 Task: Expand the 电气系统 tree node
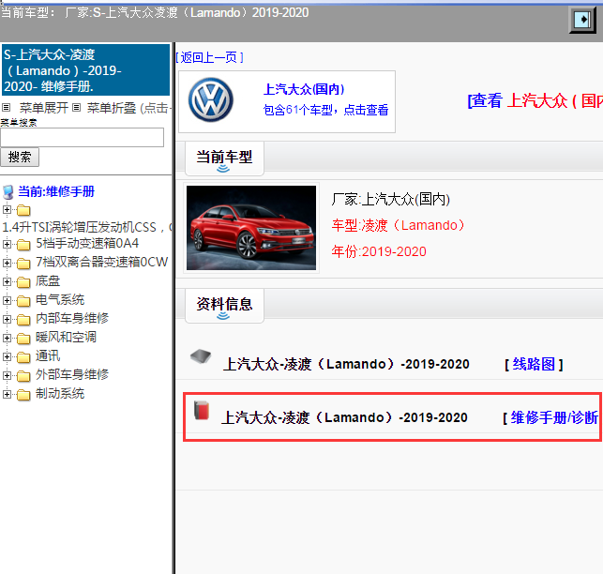7,300
